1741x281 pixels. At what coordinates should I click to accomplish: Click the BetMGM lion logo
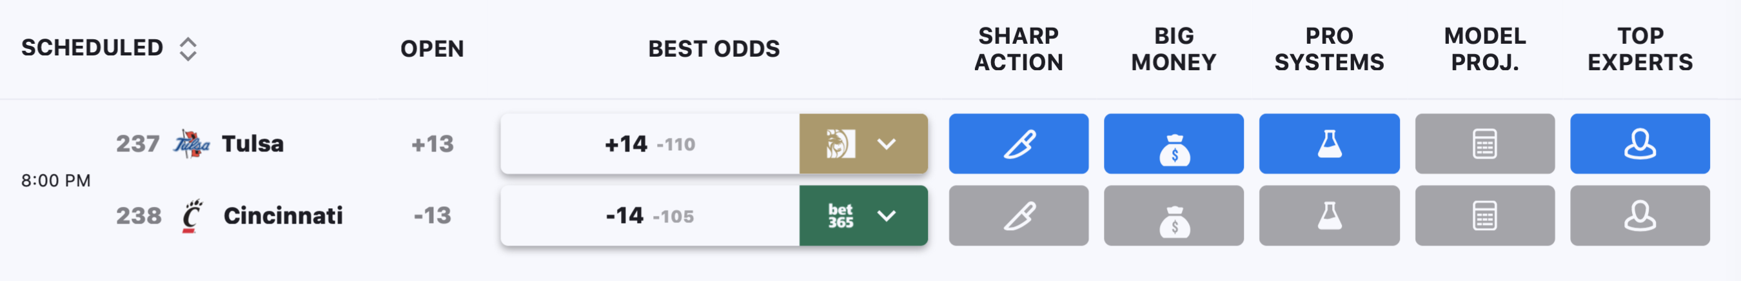point(841,144)
